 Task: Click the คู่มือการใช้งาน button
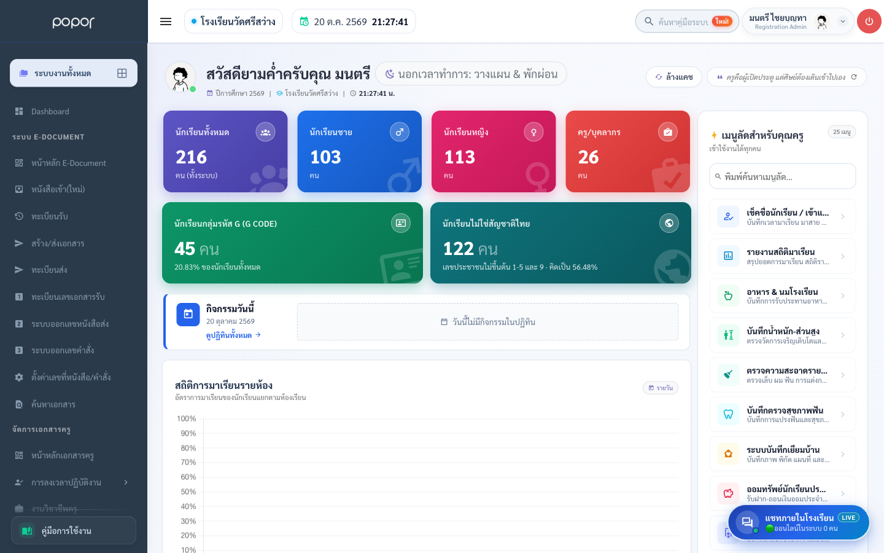(74, 530)
